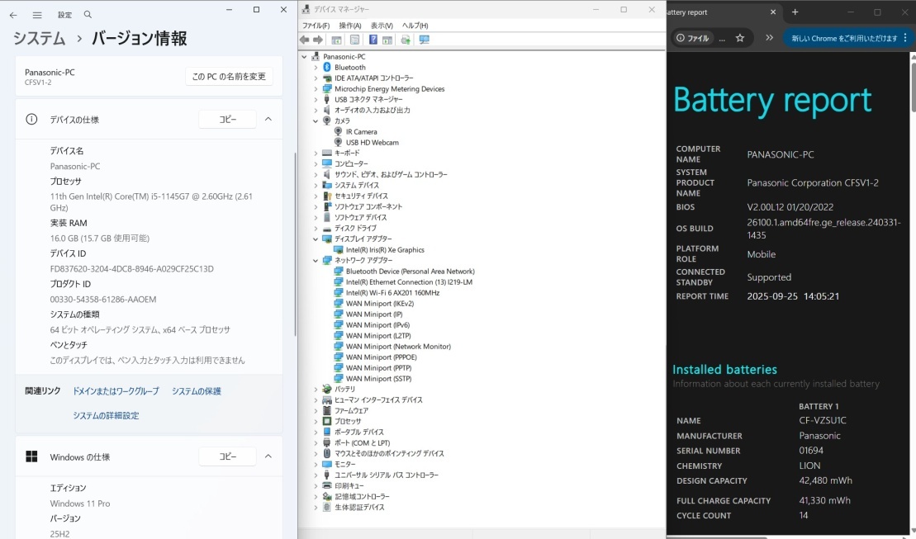Open a new Chrome tab with plus
The height and width of the screenshot is (539, 916).
tap(795, 12)
